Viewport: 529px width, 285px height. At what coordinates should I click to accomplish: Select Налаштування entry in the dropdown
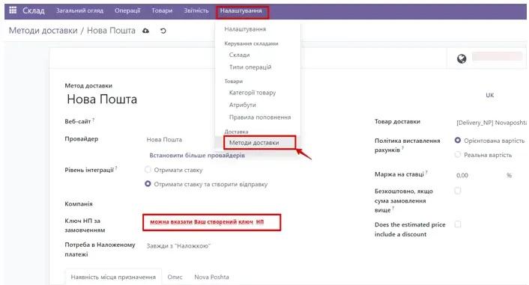pyautogui.click(x=245, y=29)
